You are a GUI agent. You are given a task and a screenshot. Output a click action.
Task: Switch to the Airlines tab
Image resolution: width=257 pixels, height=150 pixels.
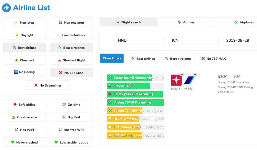pos(186,22)
